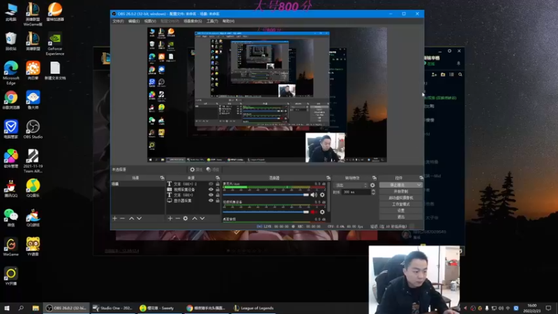
Task: Open QQ音乐 desktop icon
Action: (33, 188)
